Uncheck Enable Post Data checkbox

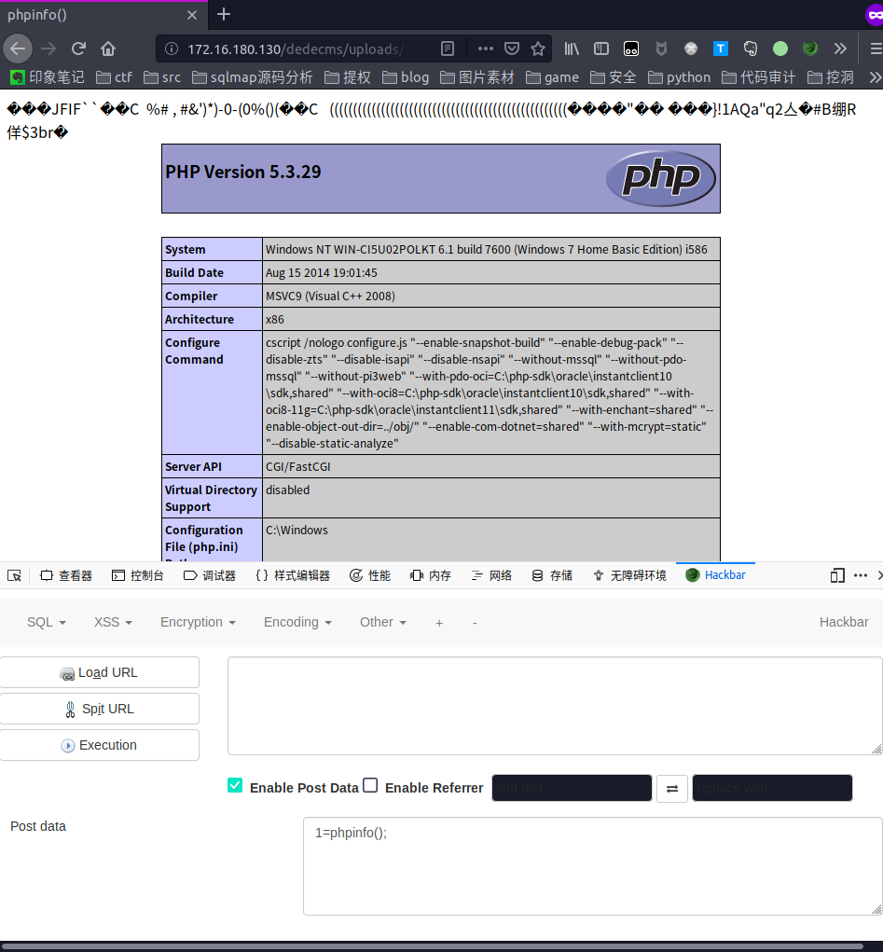(x=235, y=786)
